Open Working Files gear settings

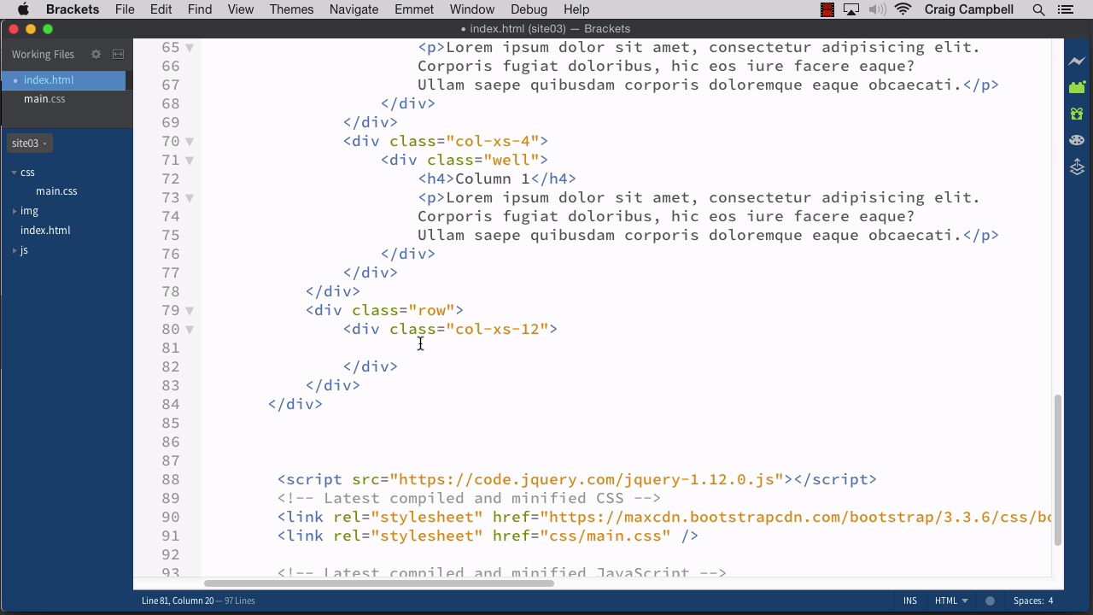(96, 54)
